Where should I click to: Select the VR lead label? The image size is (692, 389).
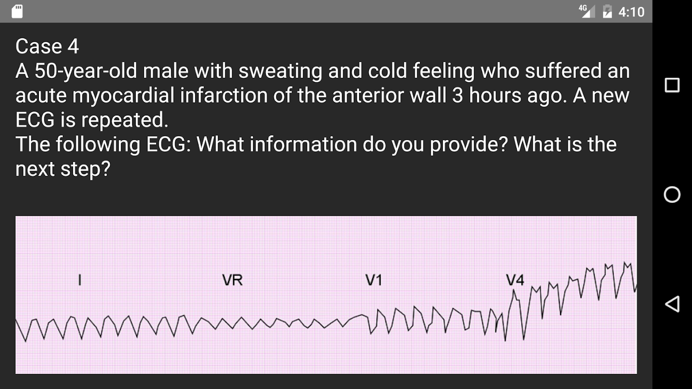coord(232,280)
